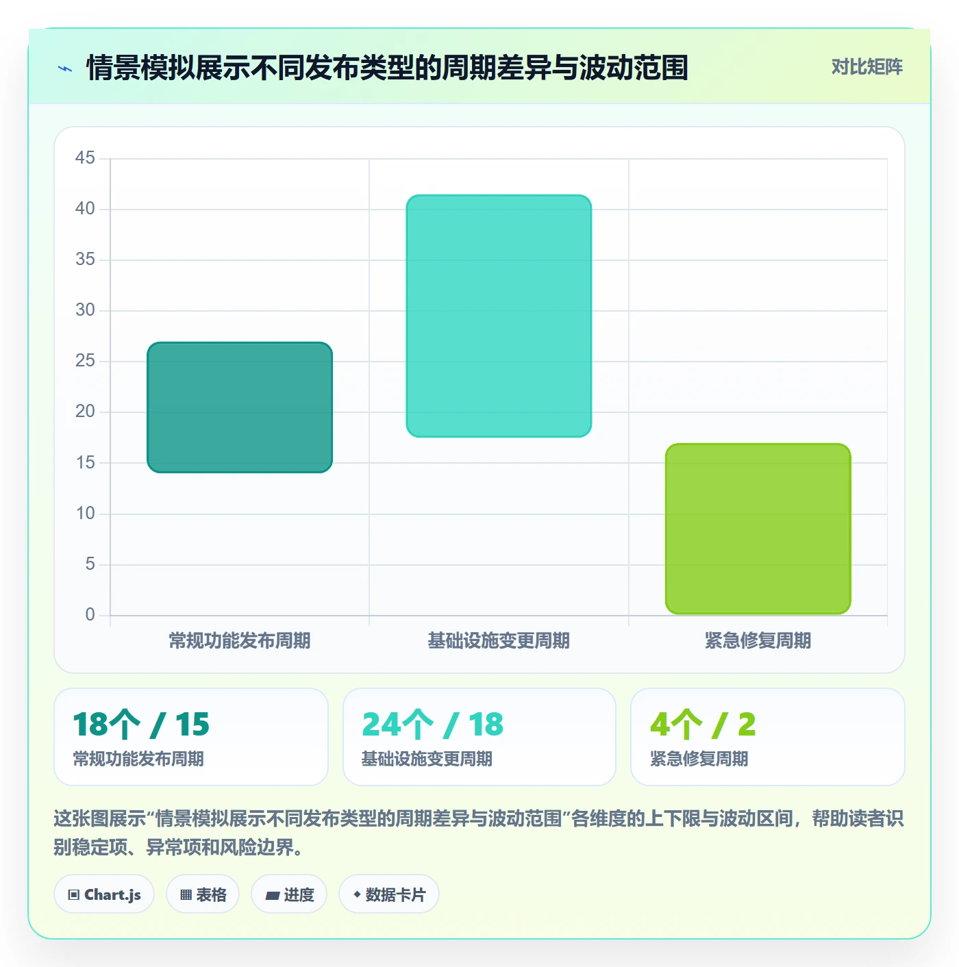
Task: Click y-axis value 30
Action: point(85,310)
